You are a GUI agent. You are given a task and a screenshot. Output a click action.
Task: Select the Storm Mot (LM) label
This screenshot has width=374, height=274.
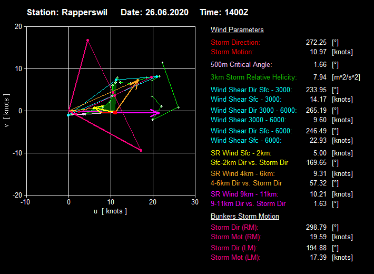click(x=235, y=257)
